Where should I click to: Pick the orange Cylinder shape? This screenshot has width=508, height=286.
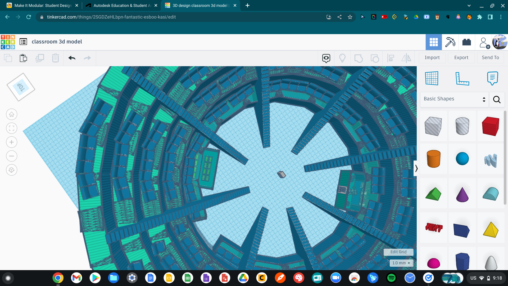tap(434, 159)
